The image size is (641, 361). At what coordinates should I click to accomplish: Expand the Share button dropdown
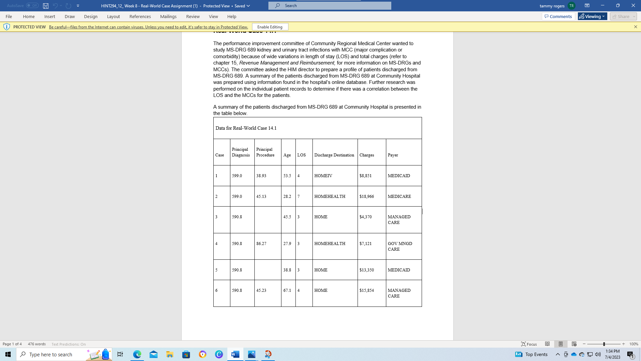click(x=634, y=16)
